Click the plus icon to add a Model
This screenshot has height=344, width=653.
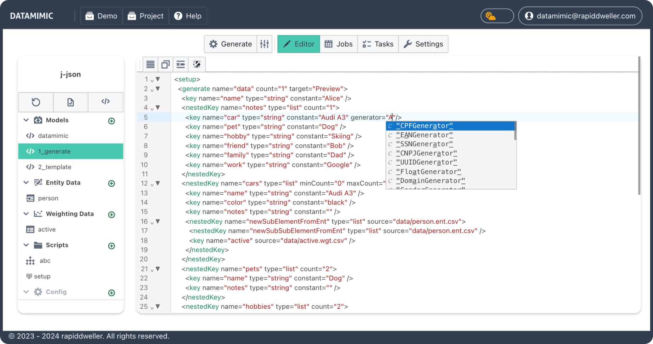112,121
